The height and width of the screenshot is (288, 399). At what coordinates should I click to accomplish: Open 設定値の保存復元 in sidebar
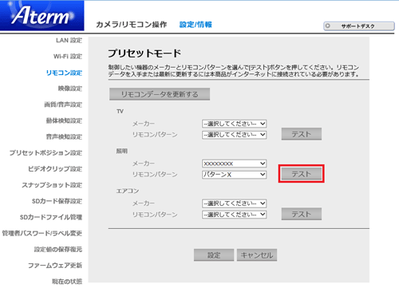coord(58,249)
